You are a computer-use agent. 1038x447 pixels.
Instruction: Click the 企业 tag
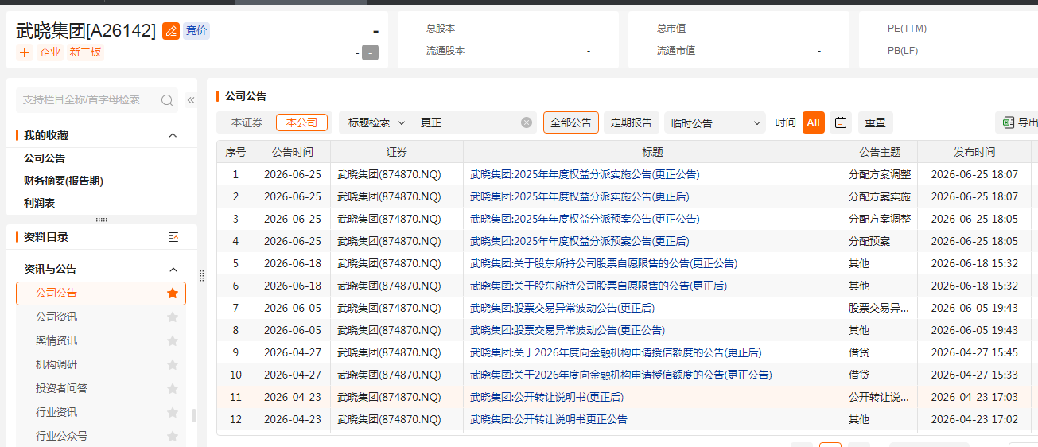50,52
